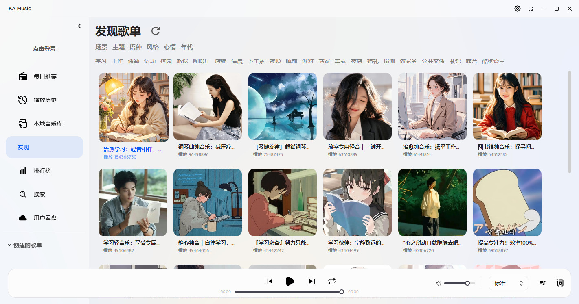Open the 学习伙伴：宁静致远的 playlist cover
Image resolution: width=579 pixels, height=304 pixels.
tap(357, 202)
